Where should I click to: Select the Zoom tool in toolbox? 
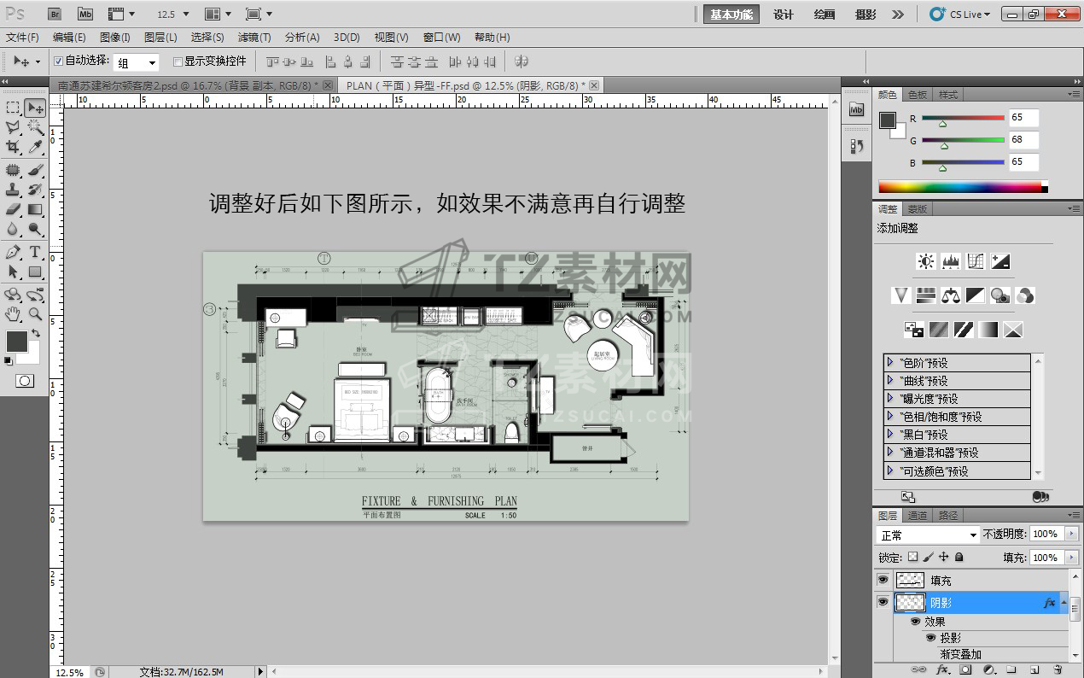click(x=35, y=314)
